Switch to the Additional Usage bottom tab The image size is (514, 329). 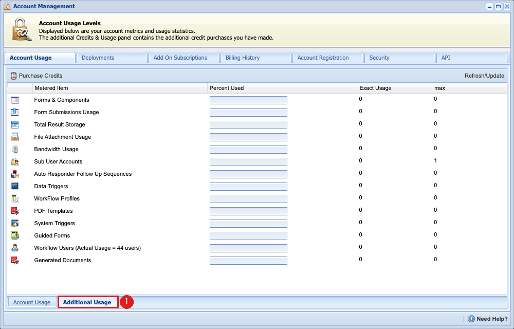click(87, 302)
